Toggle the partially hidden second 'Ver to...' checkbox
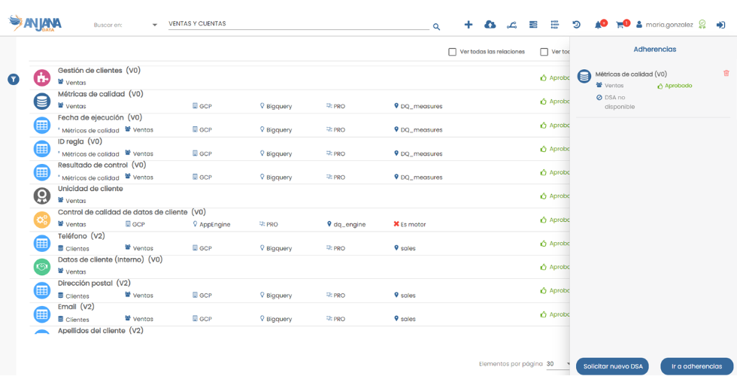 pyautogui.click(x=544, y=52)
